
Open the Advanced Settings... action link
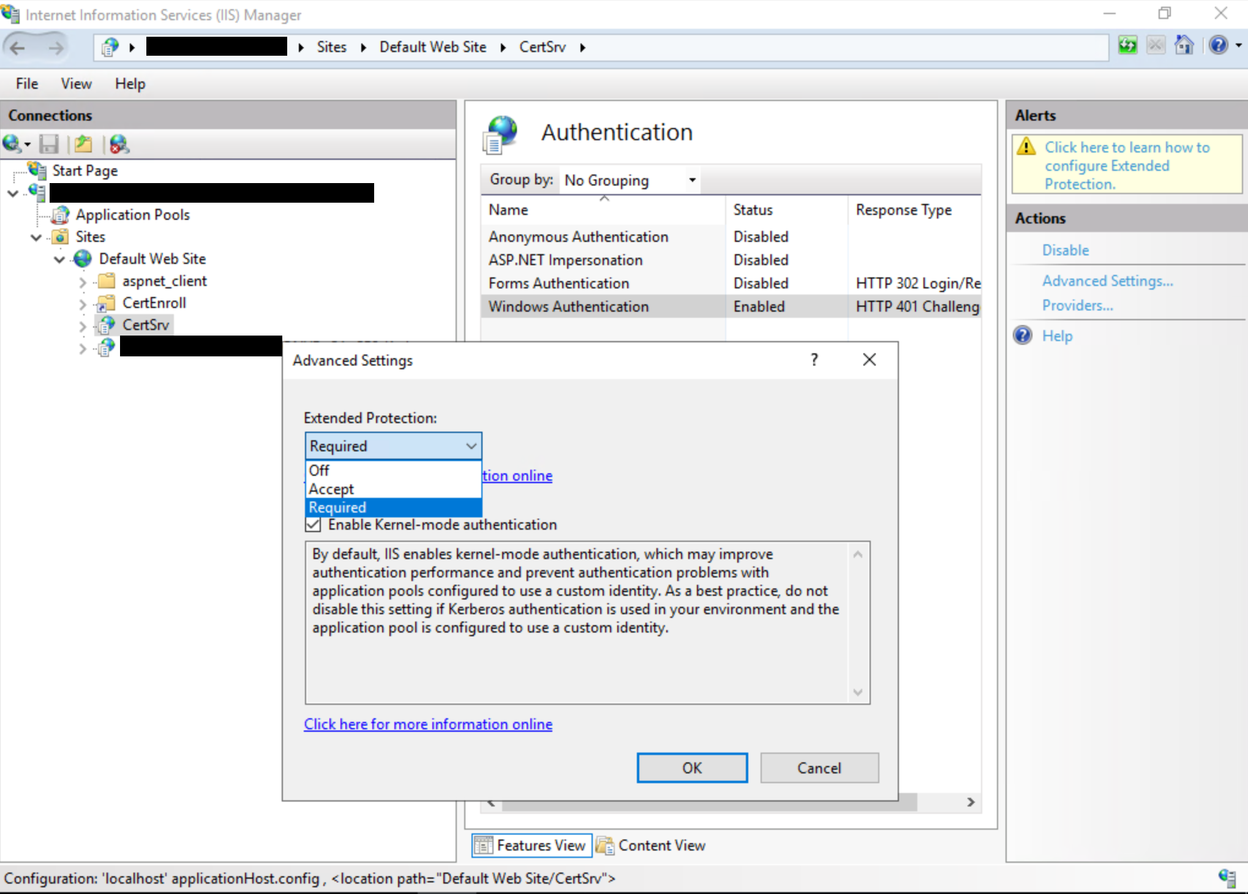[1108, 280]
